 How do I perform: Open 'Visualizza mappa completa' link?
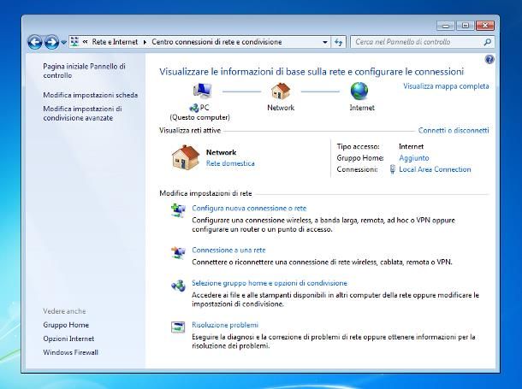(x=446, y=86)
